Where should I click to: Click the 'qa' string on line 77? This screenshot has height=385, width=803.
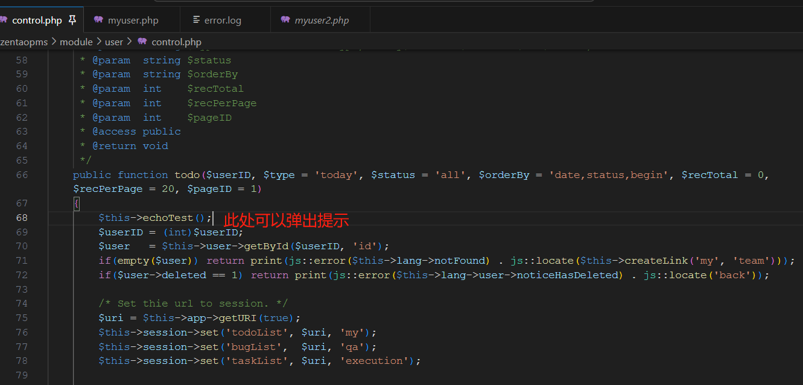coord(352,347)
